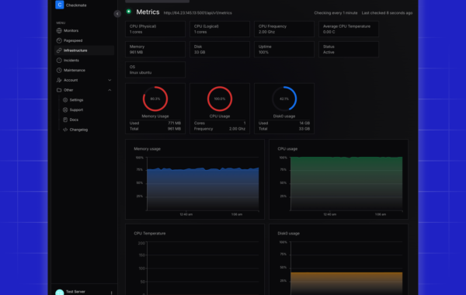Click the Checkmate logo icon

pos(60,5)
